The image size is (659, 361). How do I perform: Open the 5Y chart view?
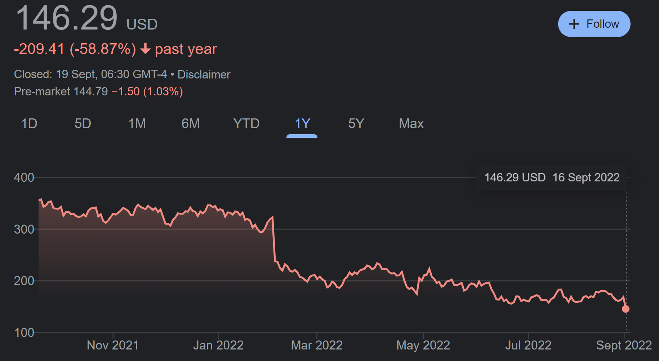click(x=356, y=124)
